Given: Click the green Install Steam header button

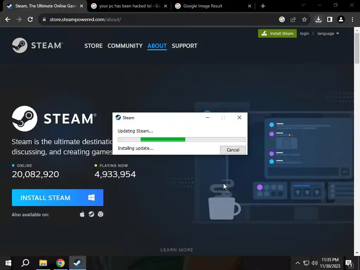Looking at the screenshot, I should 277,33.
